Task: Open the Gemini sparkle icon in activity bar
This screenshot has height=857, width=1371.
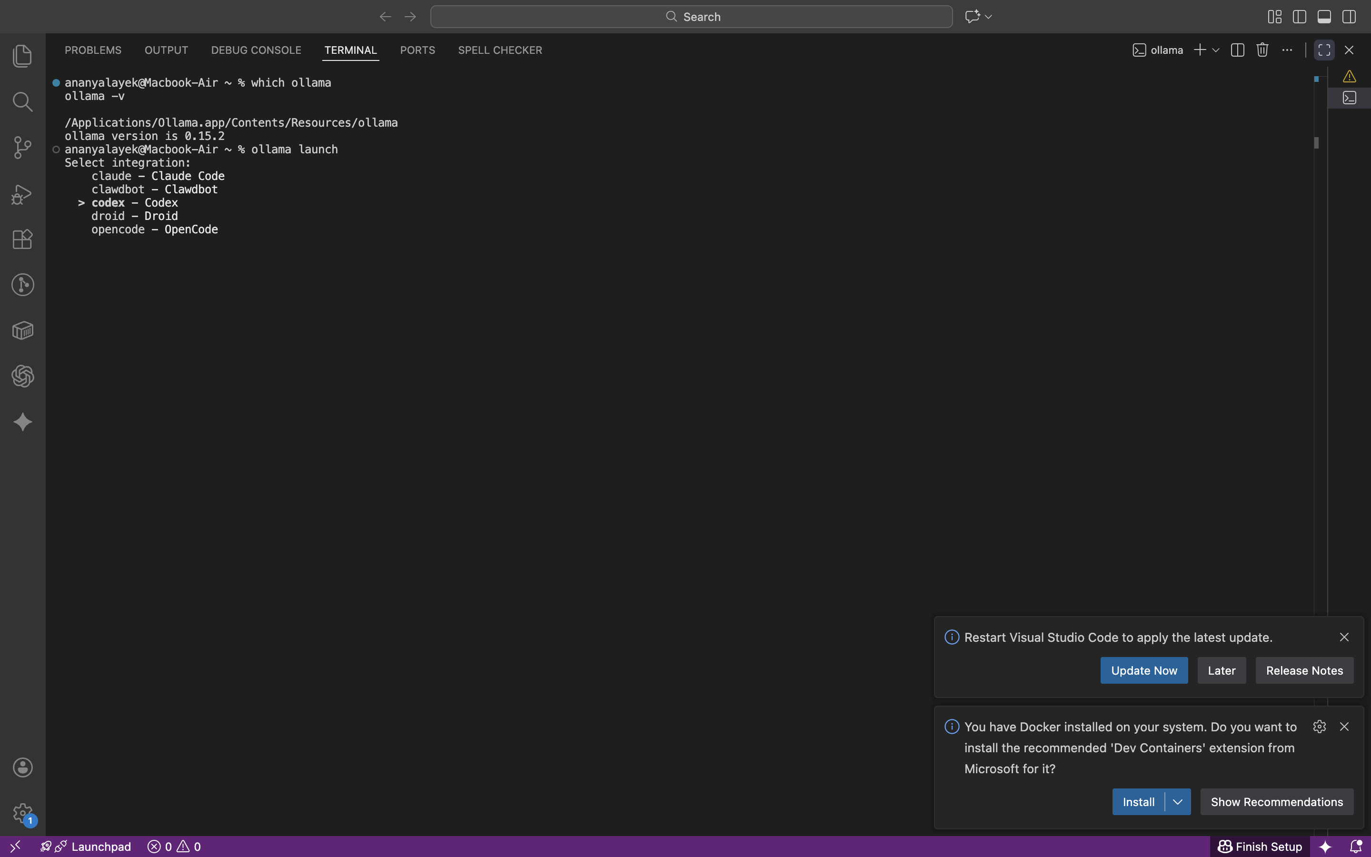Action: (23, 422)
